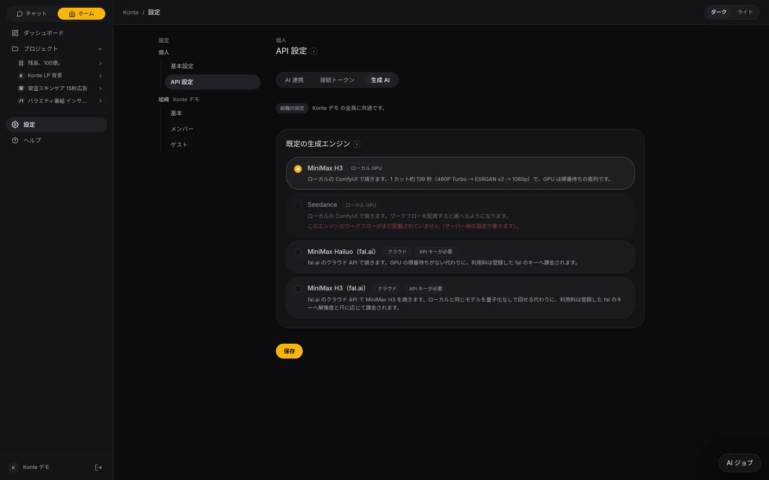
Task: Collapse the プロジェクト section chevron
Action: (x=100, y=49)
